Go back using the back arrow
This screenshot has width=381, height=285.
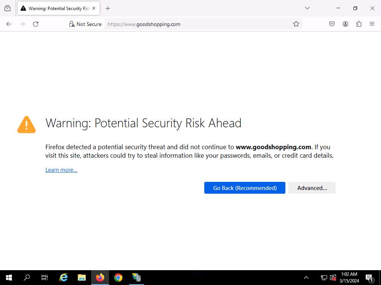[9, 24]
